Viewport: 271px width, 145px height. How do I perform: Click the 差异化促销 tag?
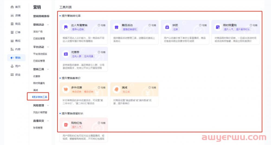click(78, 29)
